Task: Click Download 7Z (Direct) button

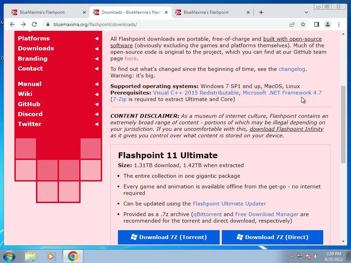Action: pos(273,237)
